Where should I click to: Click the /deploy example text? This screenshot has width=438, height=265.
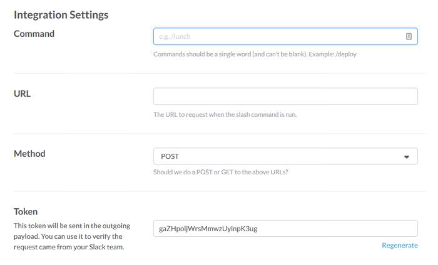click(346, 54)
